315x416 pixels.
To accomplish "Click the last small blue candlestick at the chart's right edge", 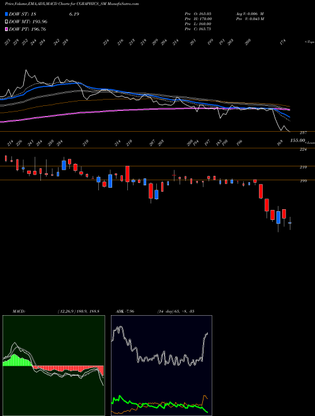I will tap(290, 223).
